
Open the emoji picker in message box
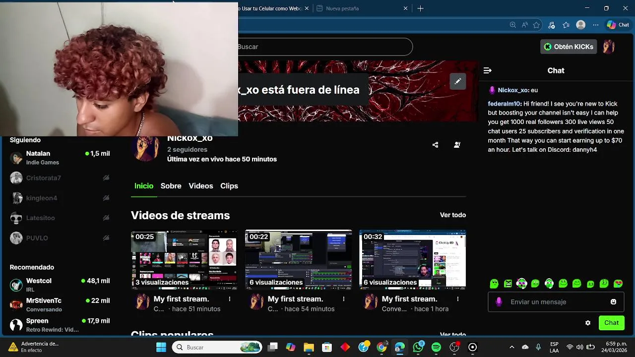point(613,302)
